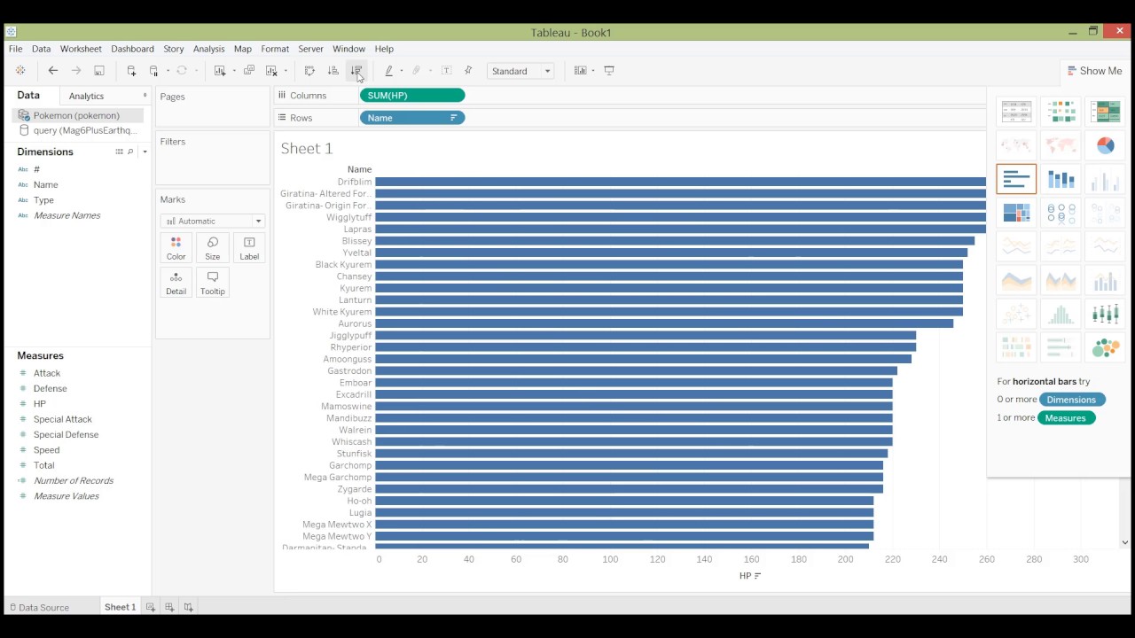Click the Tooltip button on Marks card
Viewport: 1135px width, 638px height.
pyautogui.click(x=213, y=283)
